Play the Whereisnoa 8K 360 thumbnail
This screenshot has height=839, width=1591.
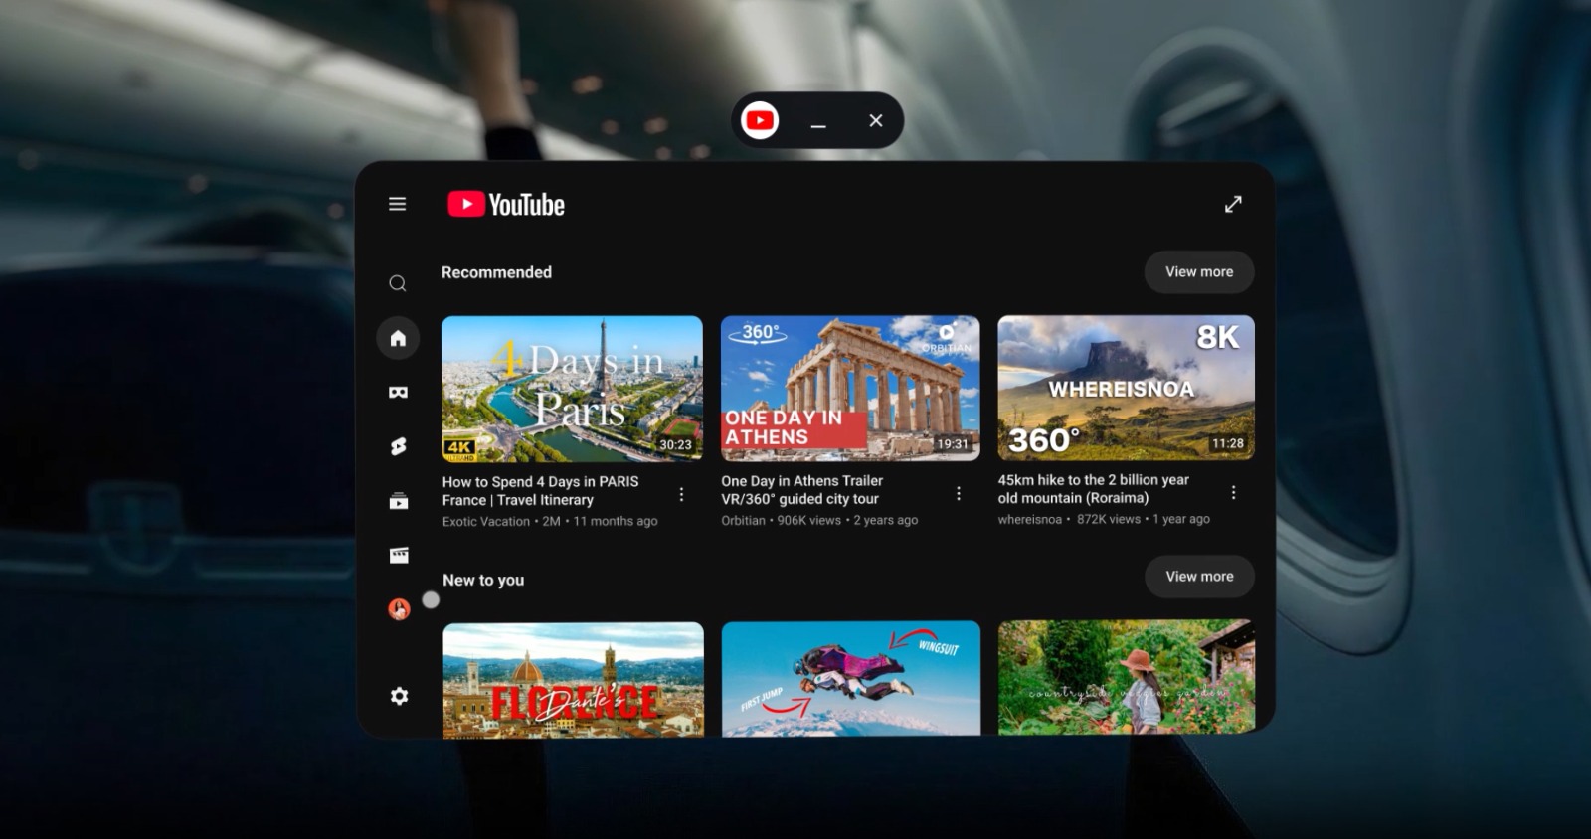click(x=1126, y=388)
